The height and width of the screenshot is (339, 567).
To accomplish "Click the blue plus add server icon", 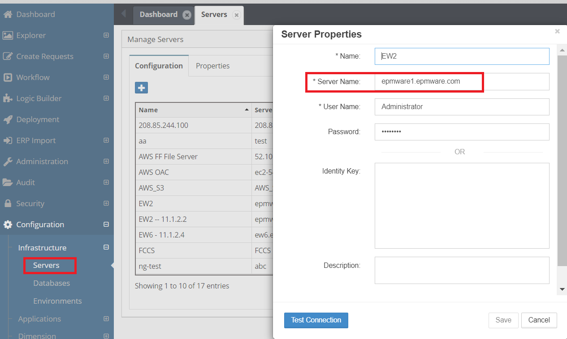I will tap(141, 88).
